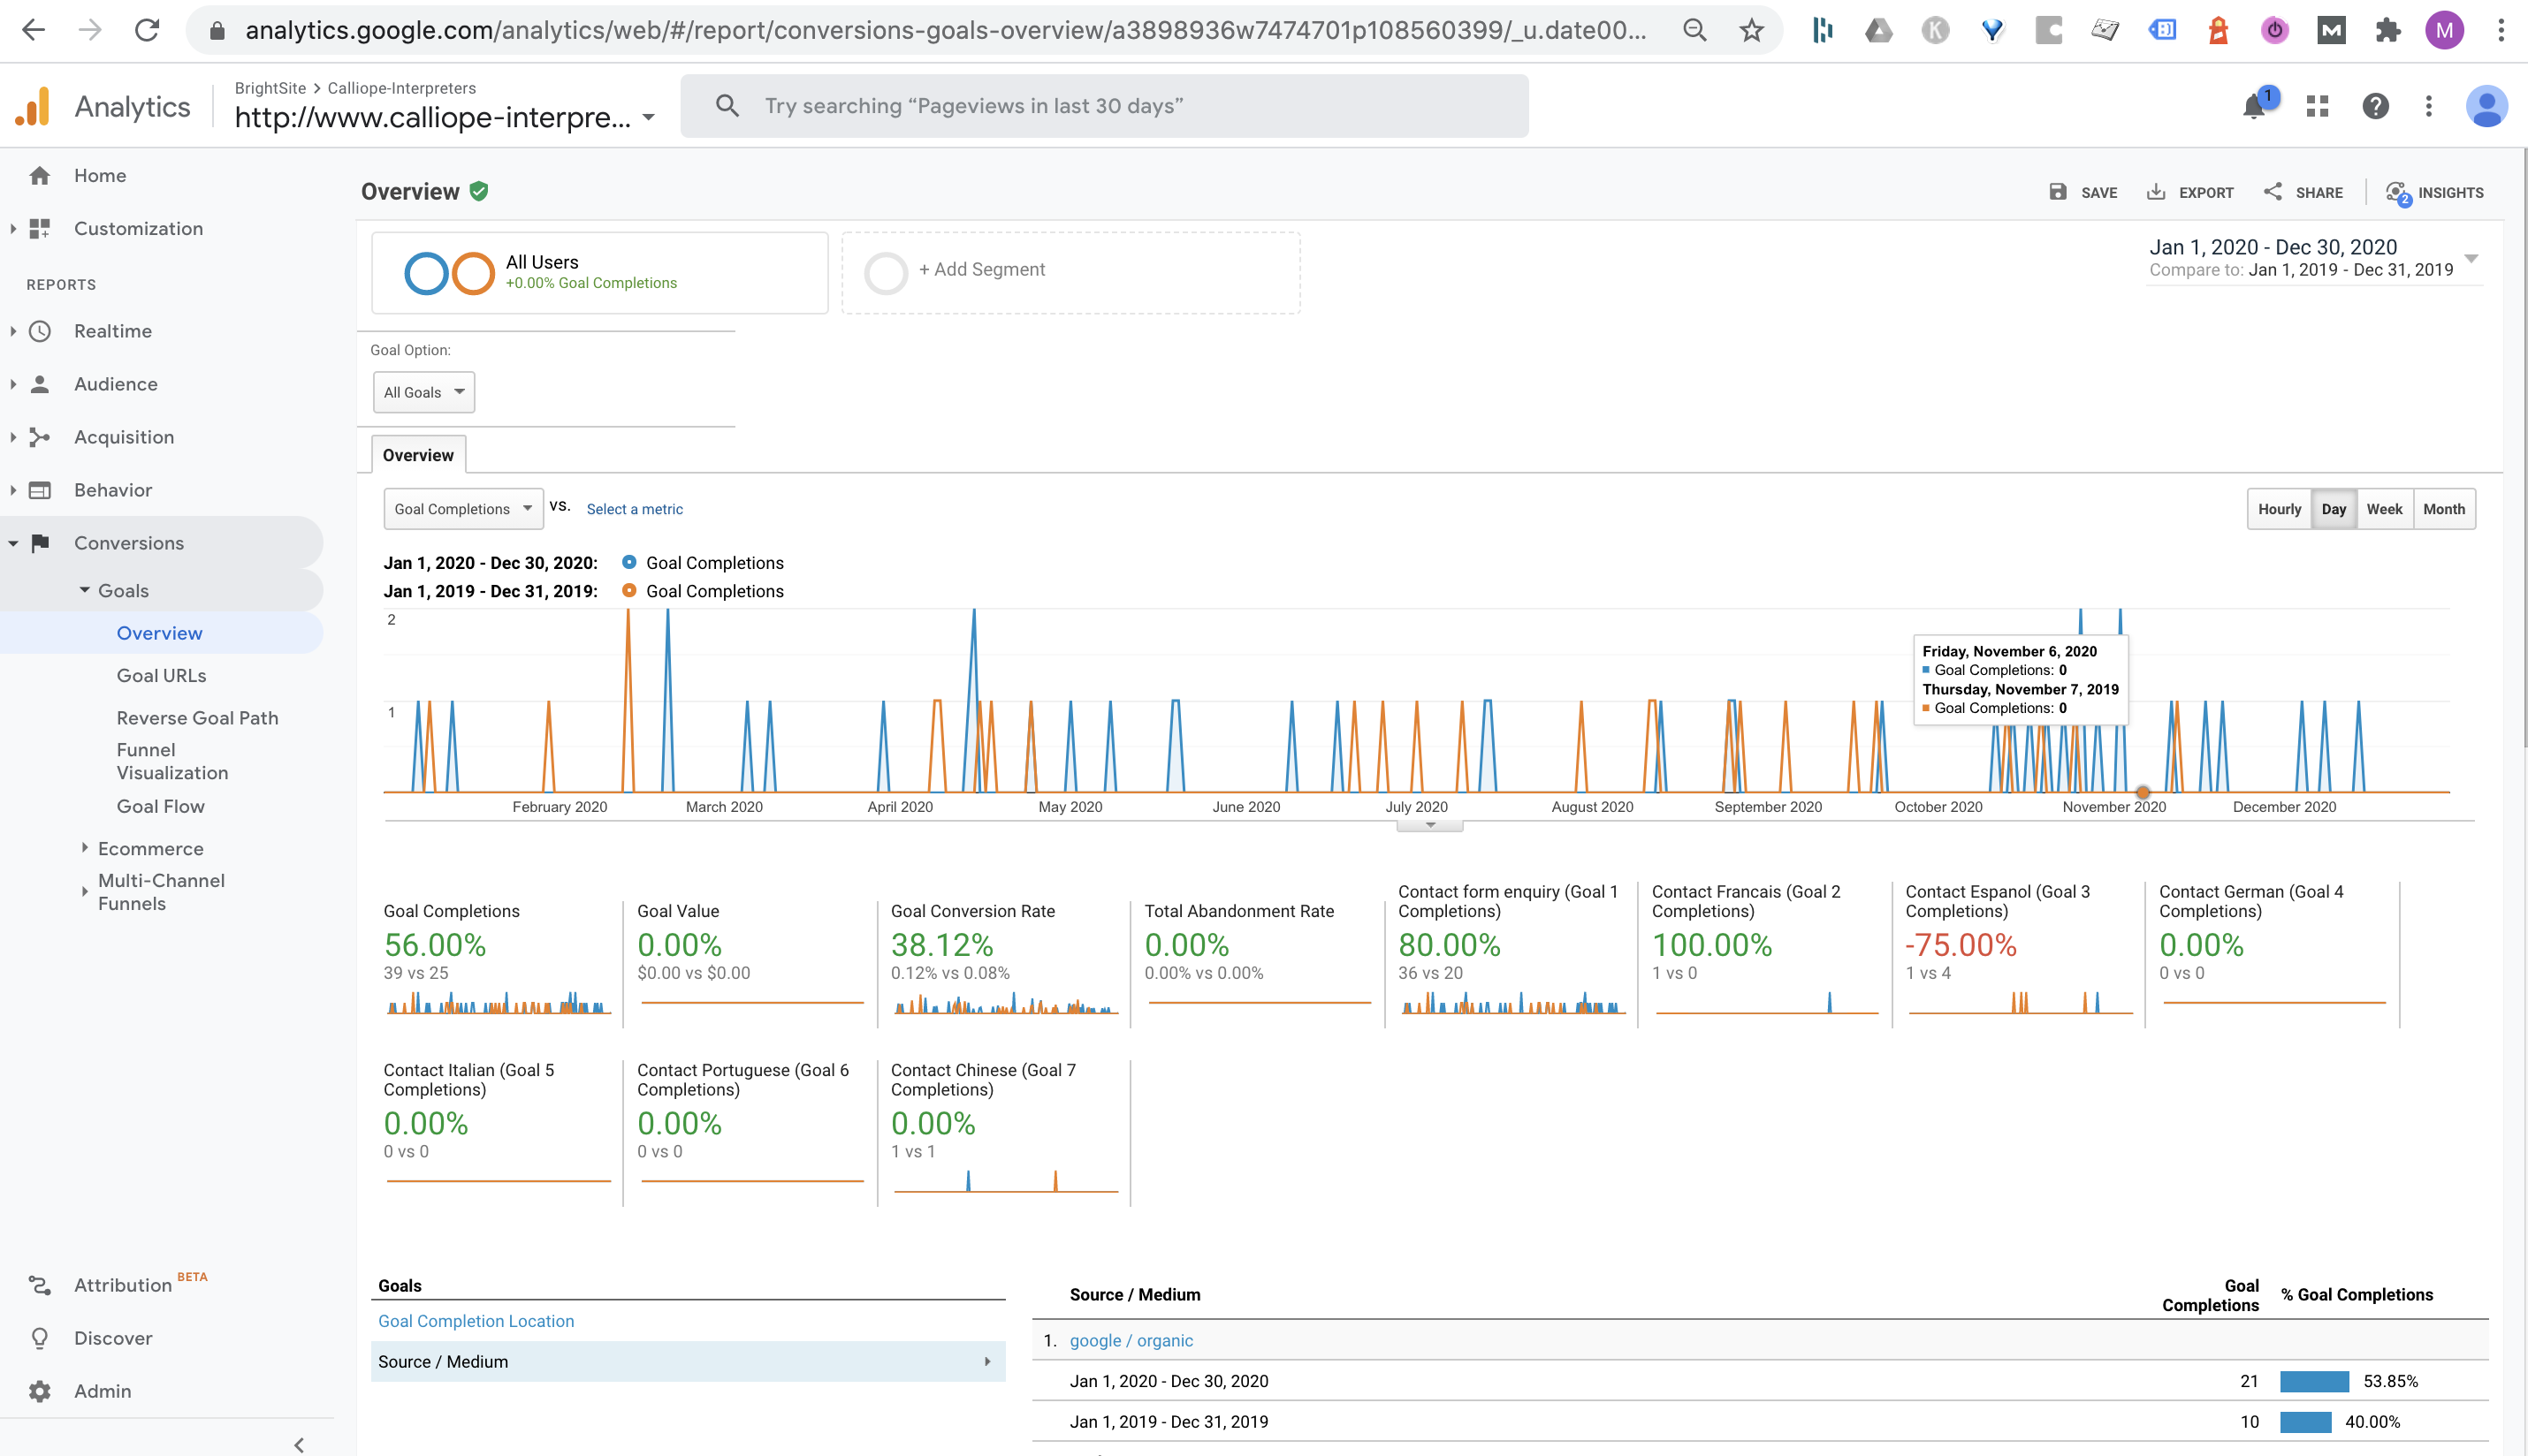Click the blue All Users segment circle
The height and width of the screenshot is (1456, 2528).
point(425,273)
